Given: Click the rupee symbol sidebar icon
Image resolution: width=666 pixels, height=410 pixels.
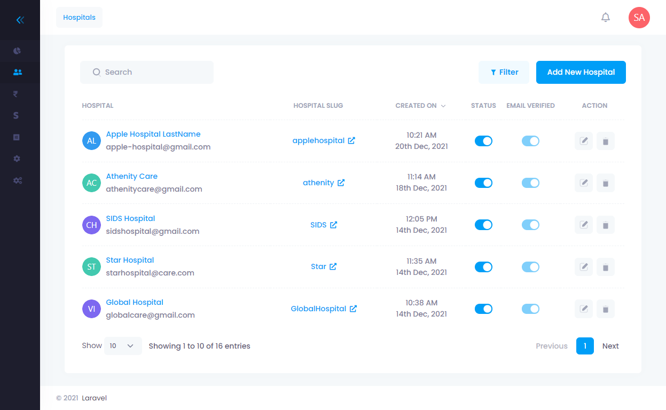Looking at the screenshot, I should pyautogui.click(x=17, y=94).
